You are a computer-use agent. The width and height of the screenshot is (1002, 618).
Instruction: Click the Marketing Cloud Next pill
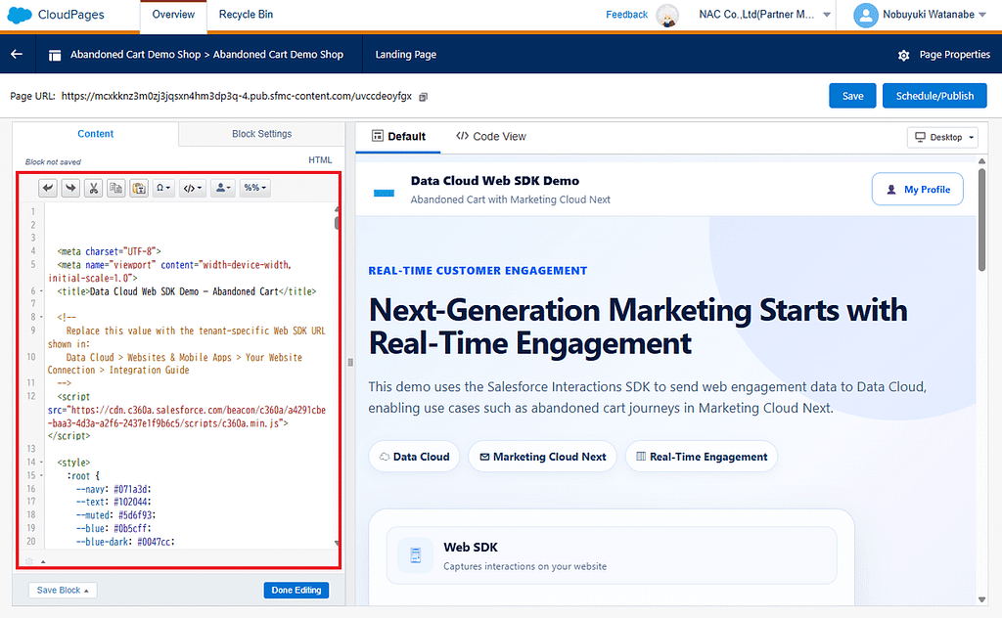click(x=542, y=457)
